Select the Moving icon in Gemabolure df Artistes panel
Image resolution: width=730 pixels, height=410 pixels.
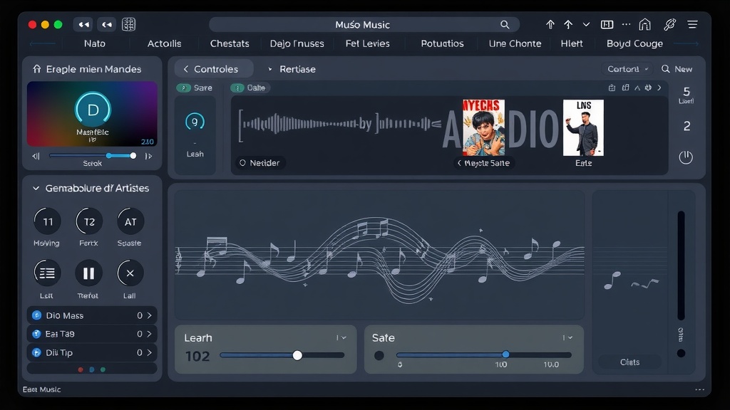click(x=46, y=223)
